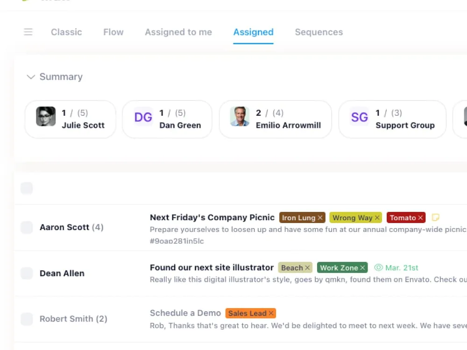Click the SG initials avatar
The image size is (467, 350).
[360, 117]
